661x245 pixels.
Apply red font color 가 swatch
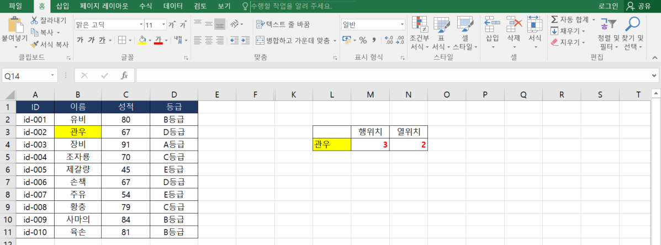point(158,40)
